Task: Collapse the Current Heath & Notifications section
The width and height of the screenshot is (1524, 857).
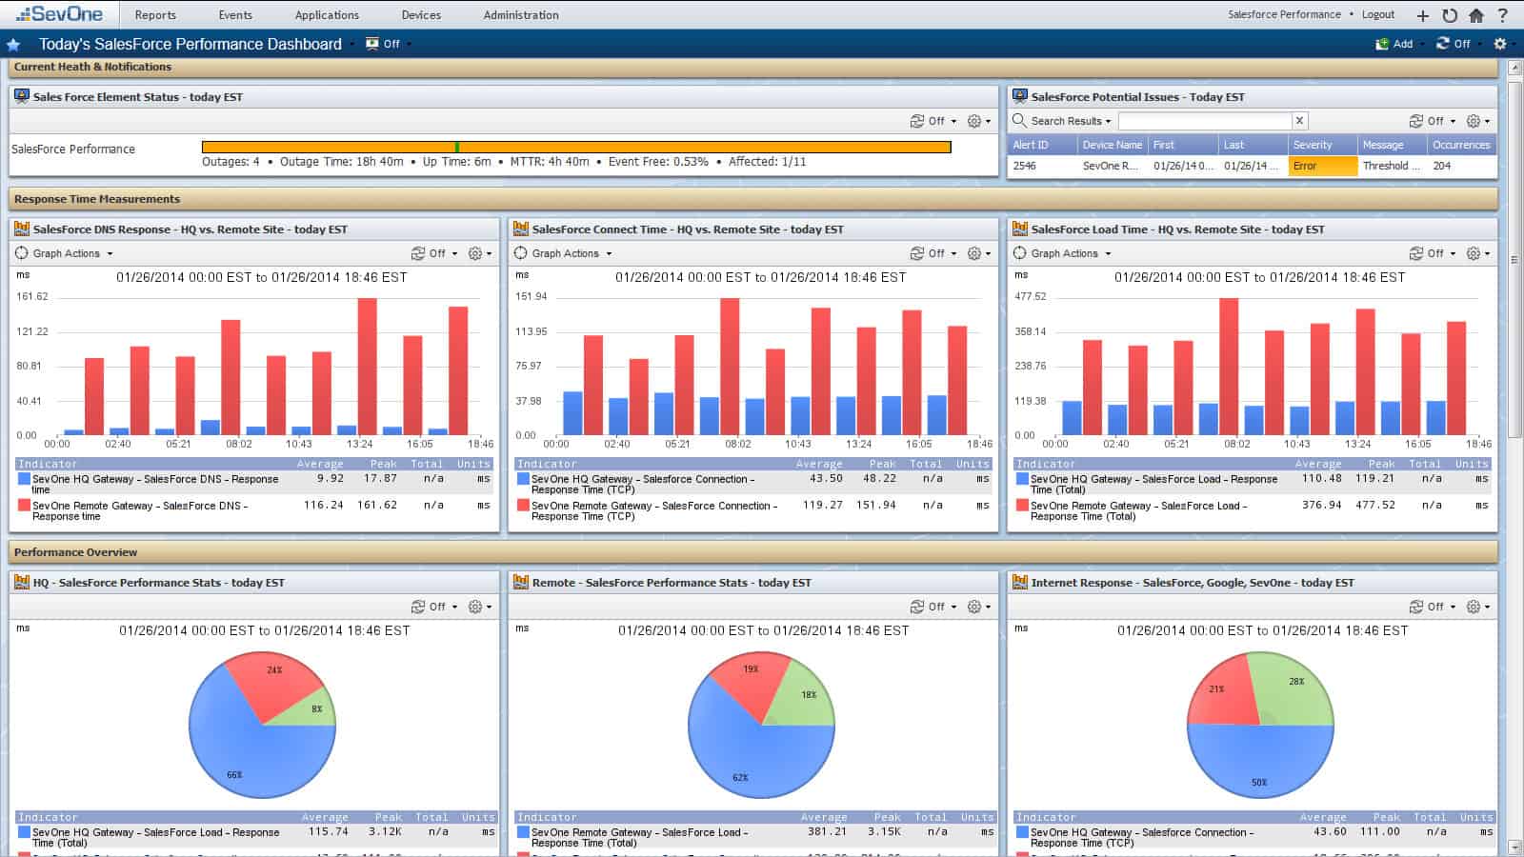Action: [x=752, y=68]
